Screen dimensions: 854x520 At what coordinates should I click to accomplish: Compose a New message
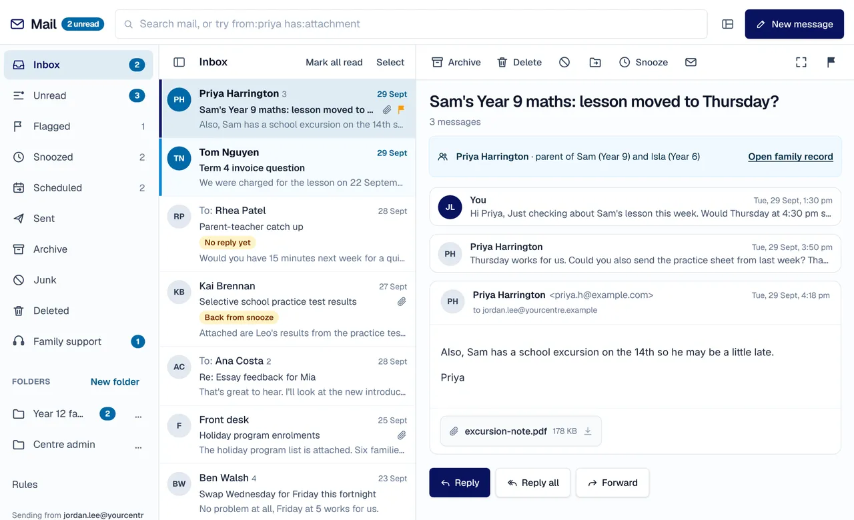[x=795, y=24]
